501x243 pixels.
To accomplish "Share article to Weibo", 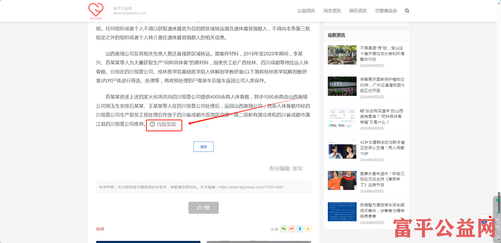I will tap(292, 229).
